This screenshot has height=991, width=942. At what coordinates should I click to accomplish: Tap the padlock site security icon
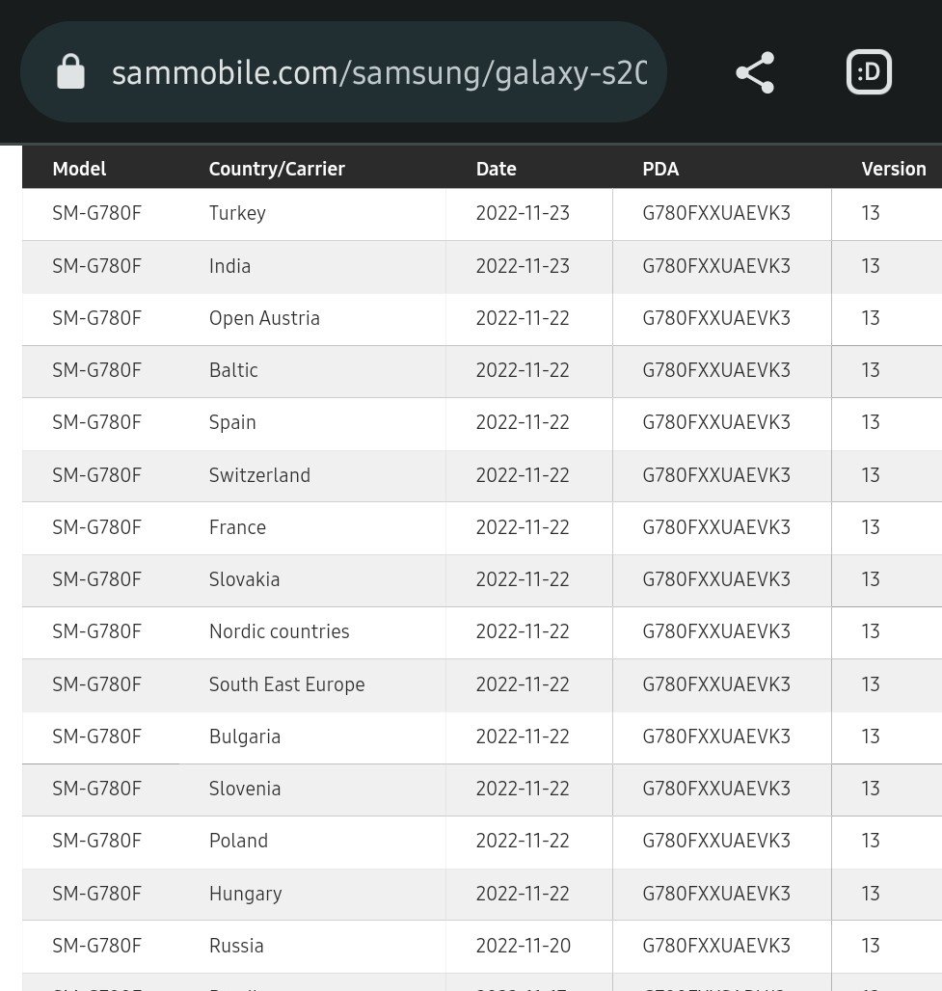[x=70, y=72]
